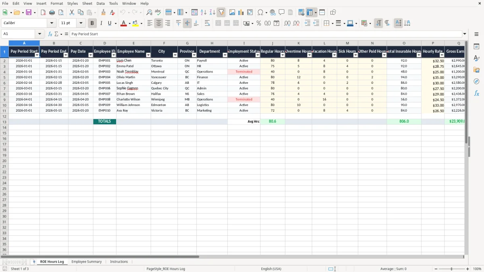Open the Font Size 11 pt dropdown
The height and width of the screenshot is (272, 484).
click(81, 23)
